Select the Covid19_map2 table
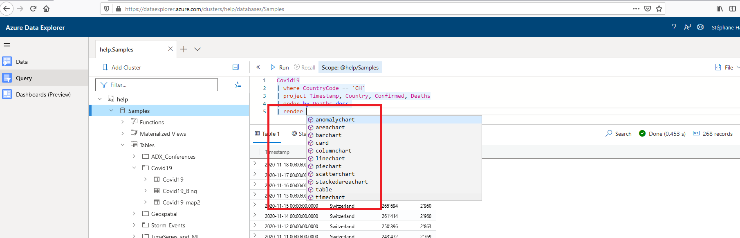 point(181,202)
